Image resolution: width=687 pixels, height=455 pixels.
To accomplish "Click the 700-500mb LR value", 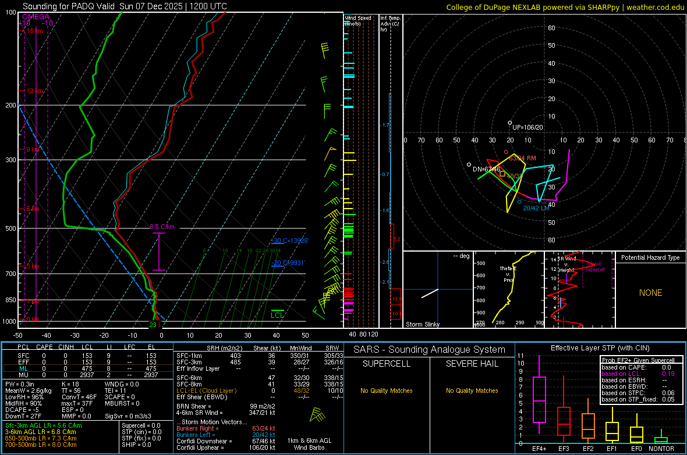I will [x=41, y=445].
